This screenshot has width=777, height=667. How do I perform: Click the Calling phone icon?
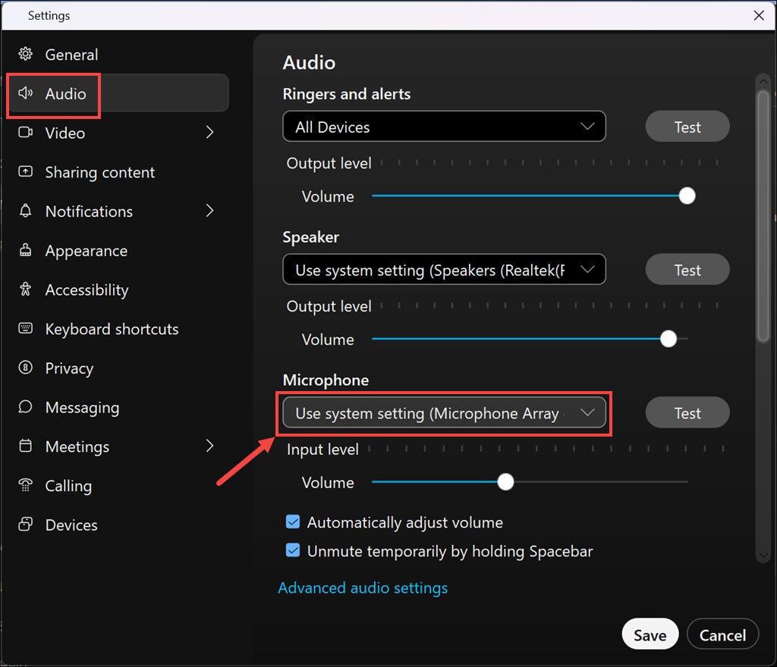[26, 486]
